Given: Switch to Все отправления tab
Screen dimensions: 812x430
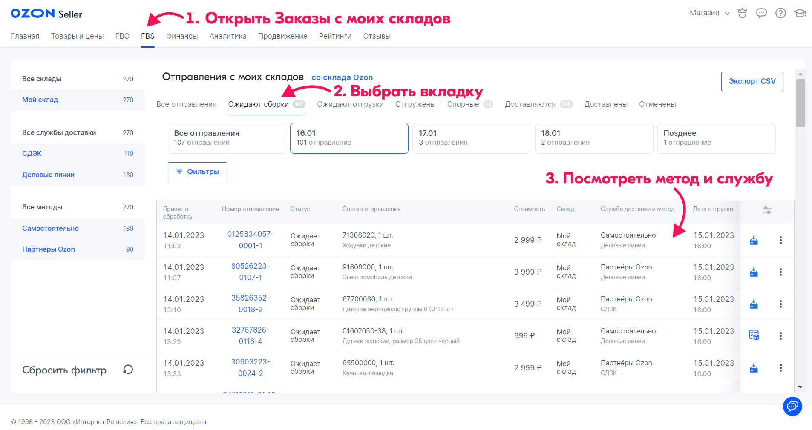Looking at the screenshot, I should pyautogui.click(x=187, y=104).
